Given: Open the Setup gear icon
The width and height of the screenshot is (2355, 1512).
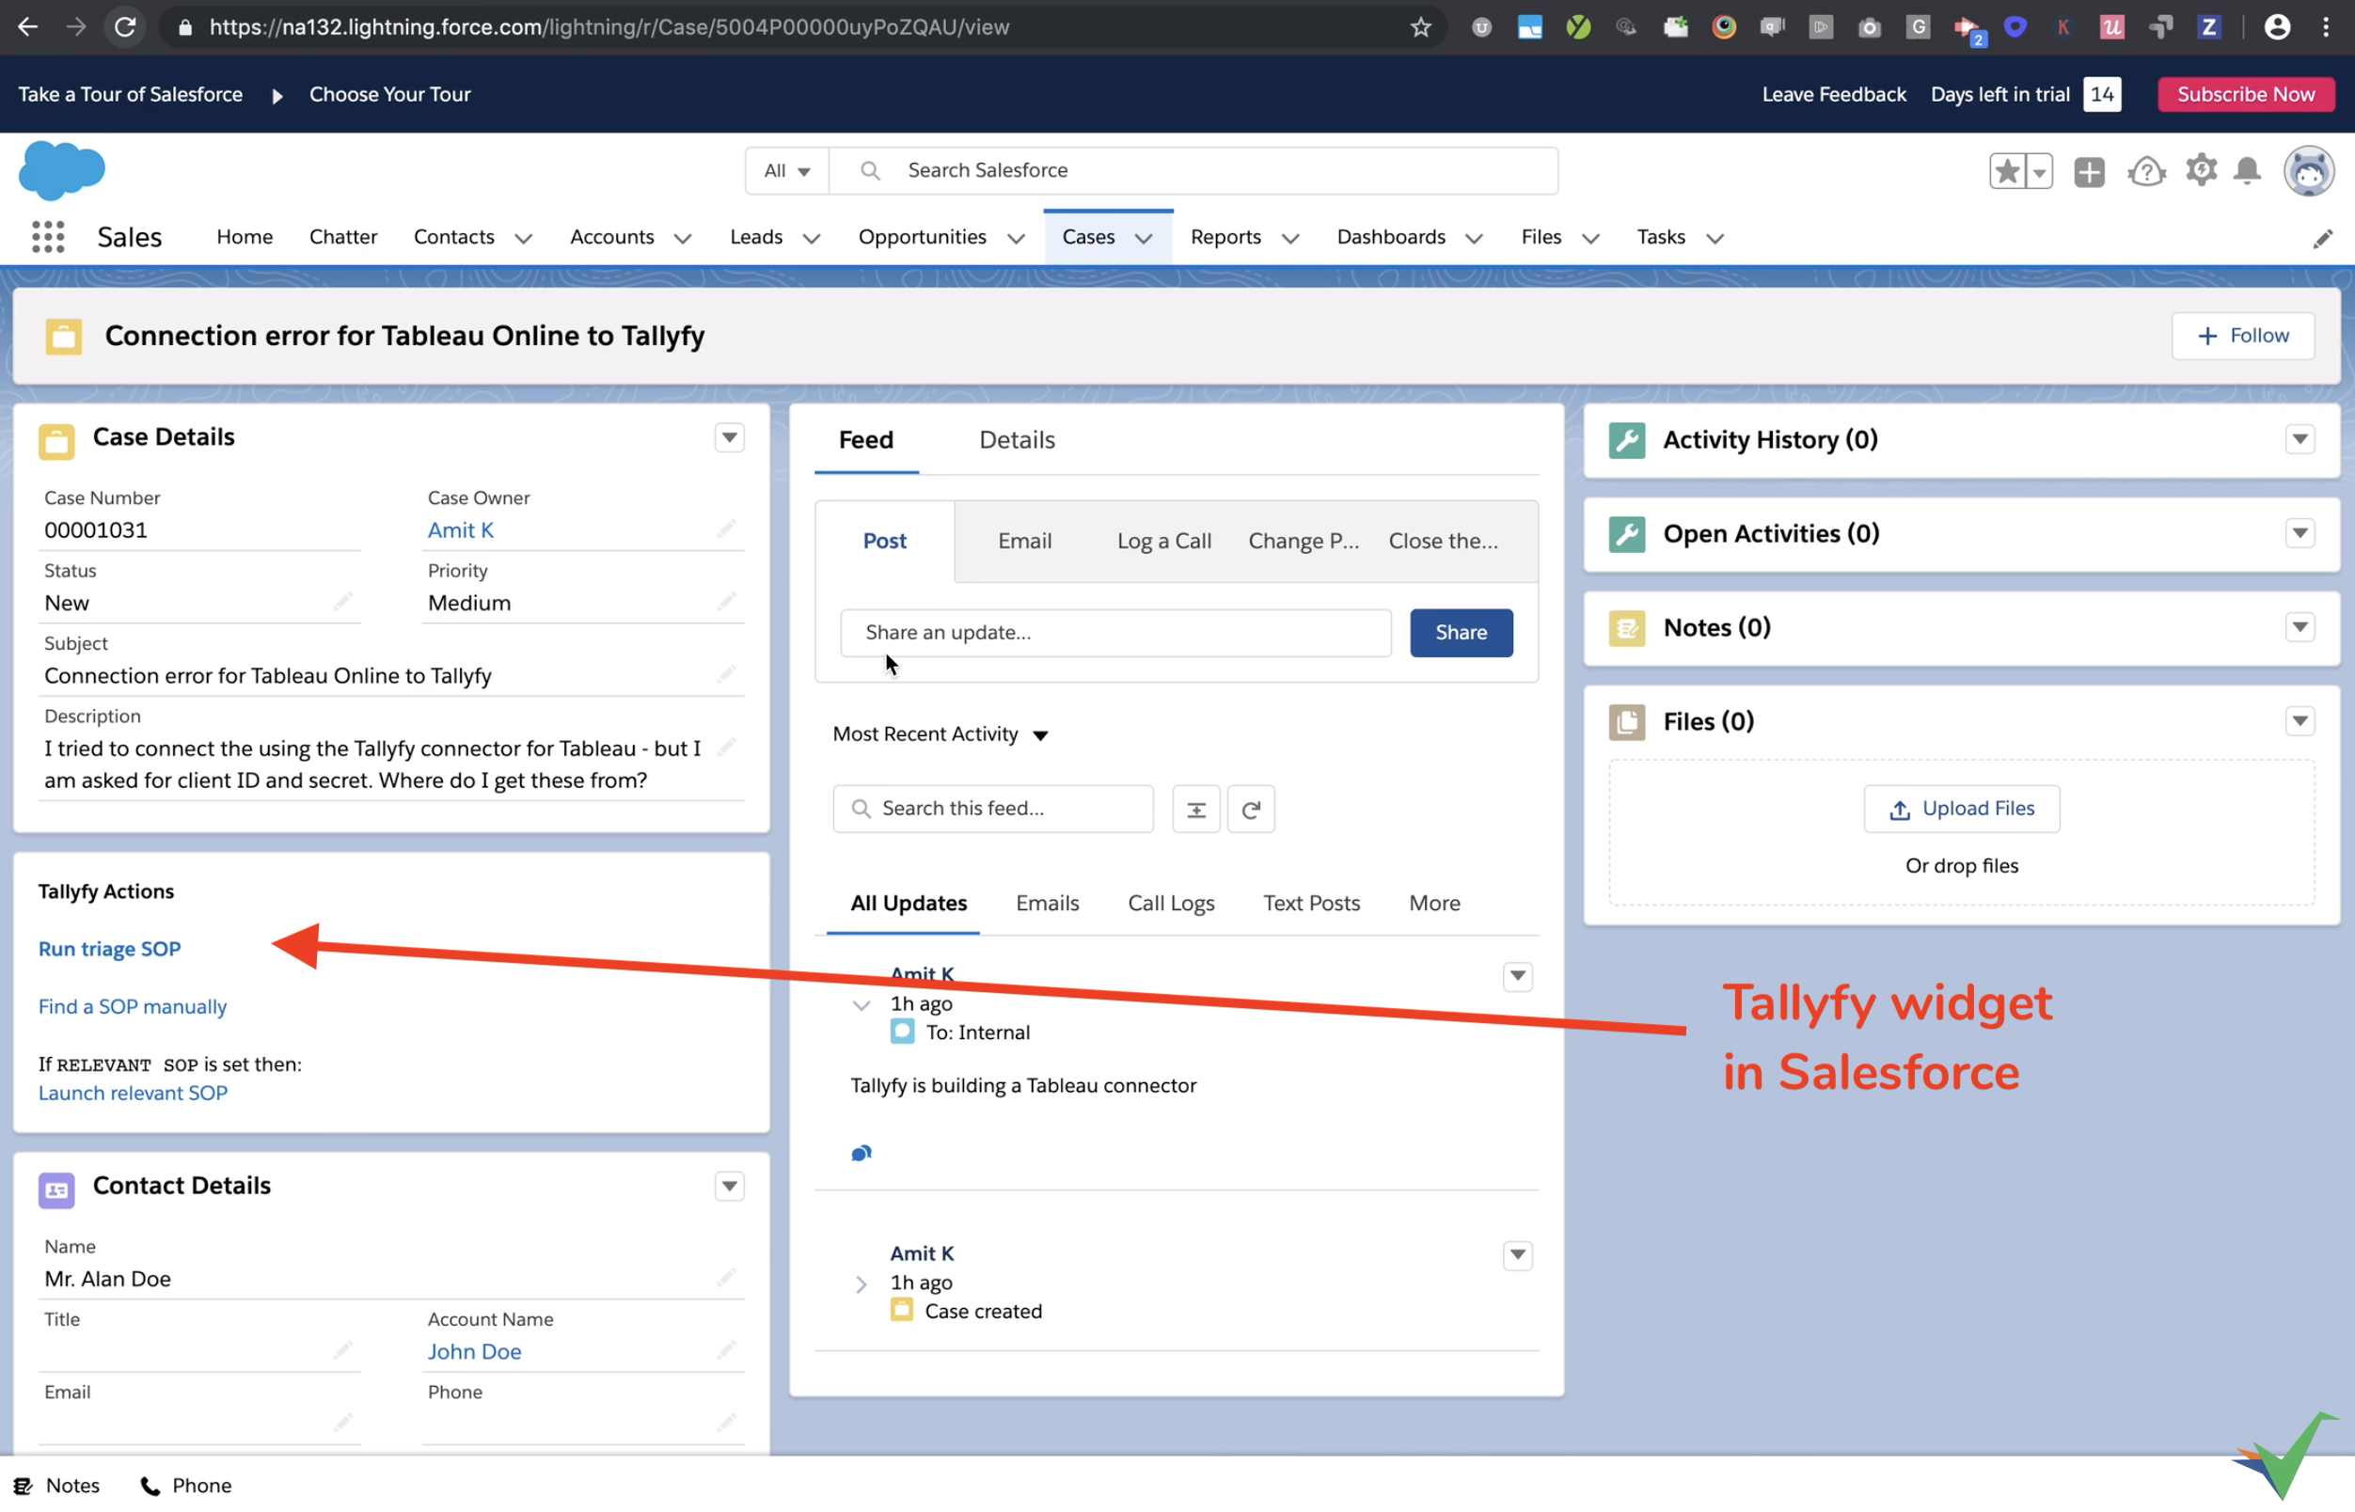Looking at the screenshot, I should (2201, 171).
